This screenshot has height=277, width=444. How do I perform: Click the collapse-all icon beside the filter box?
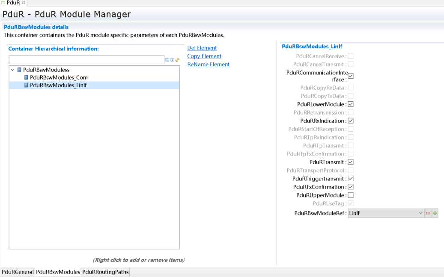click(167, 60)
